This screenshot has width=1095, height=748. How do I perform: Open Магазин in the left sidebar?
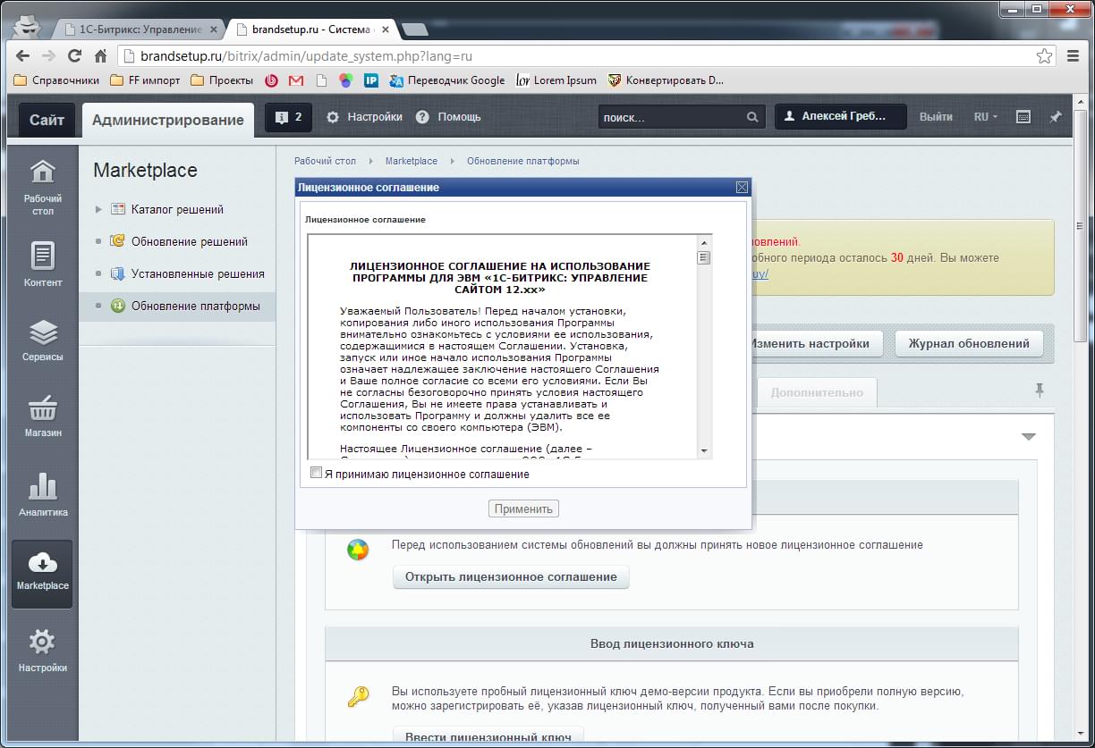pos(43,416)
